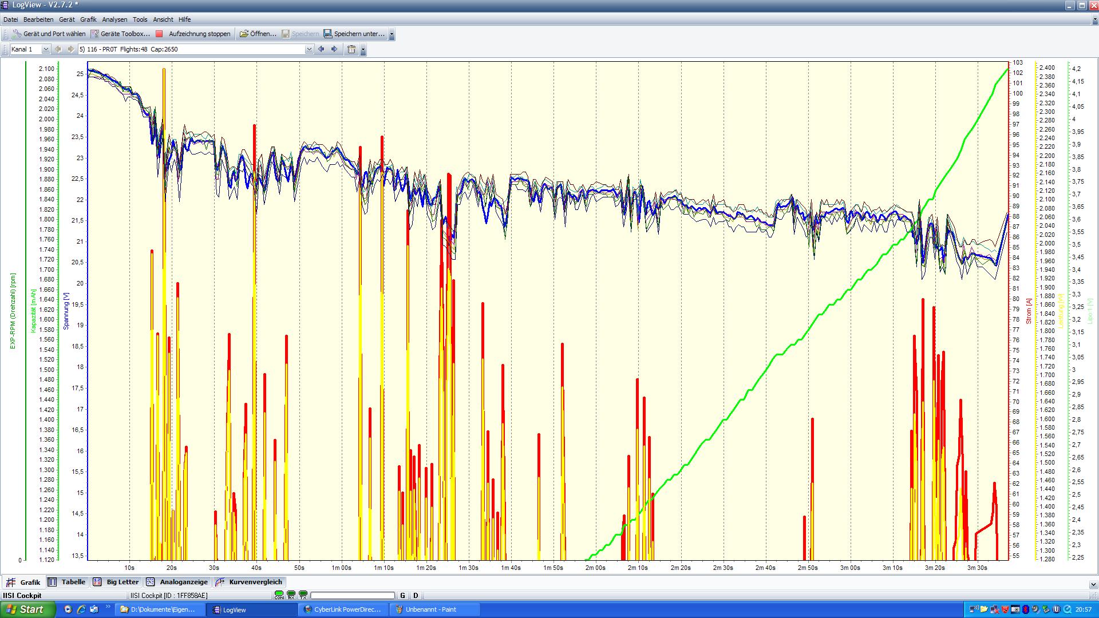1099x618 pixels.
Task: Switch to CyberLink PowerDirector taskbar item
Action: click(343, 609)
